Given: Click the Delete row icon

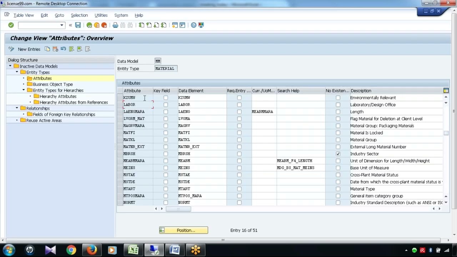Looking at the screenshot, I should [55, 49].
